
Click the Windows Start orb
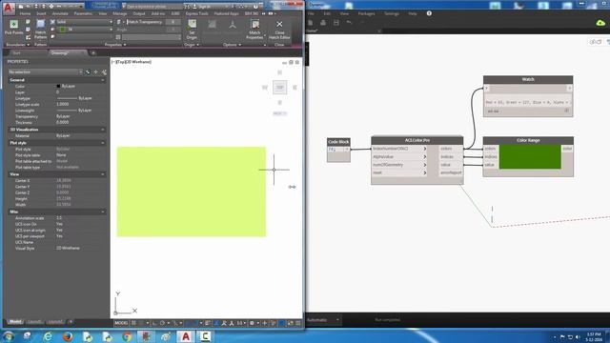pyautogui.click(x=9, y=336)
